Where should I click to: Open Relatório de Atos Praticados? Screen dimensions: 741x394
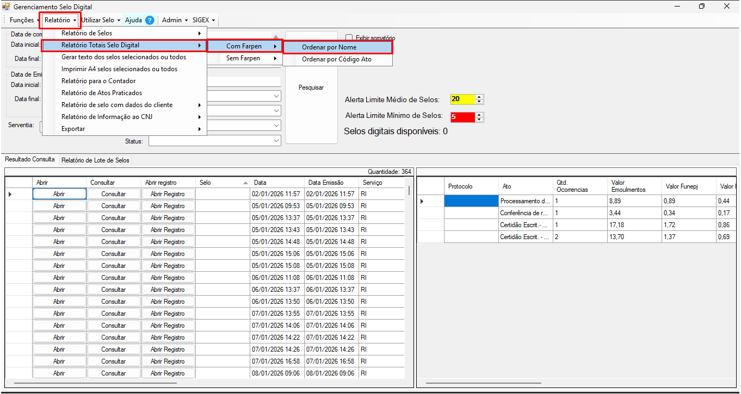102,93
